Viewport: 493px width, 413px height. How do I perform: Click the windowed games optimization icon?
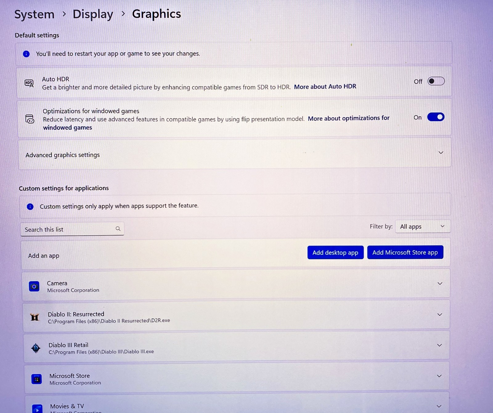pyautogui.click(x=30, y=119)
